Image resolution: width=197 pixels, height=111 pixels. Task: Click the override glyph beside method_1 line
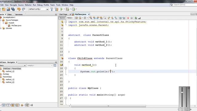tap(62, 65)
